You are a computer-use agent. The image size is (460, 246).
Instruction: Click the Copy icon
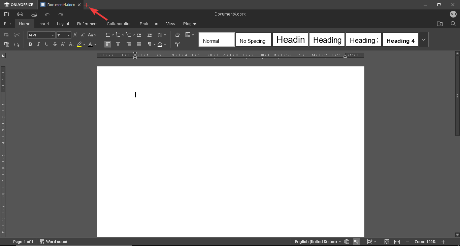tap(7, 35)
